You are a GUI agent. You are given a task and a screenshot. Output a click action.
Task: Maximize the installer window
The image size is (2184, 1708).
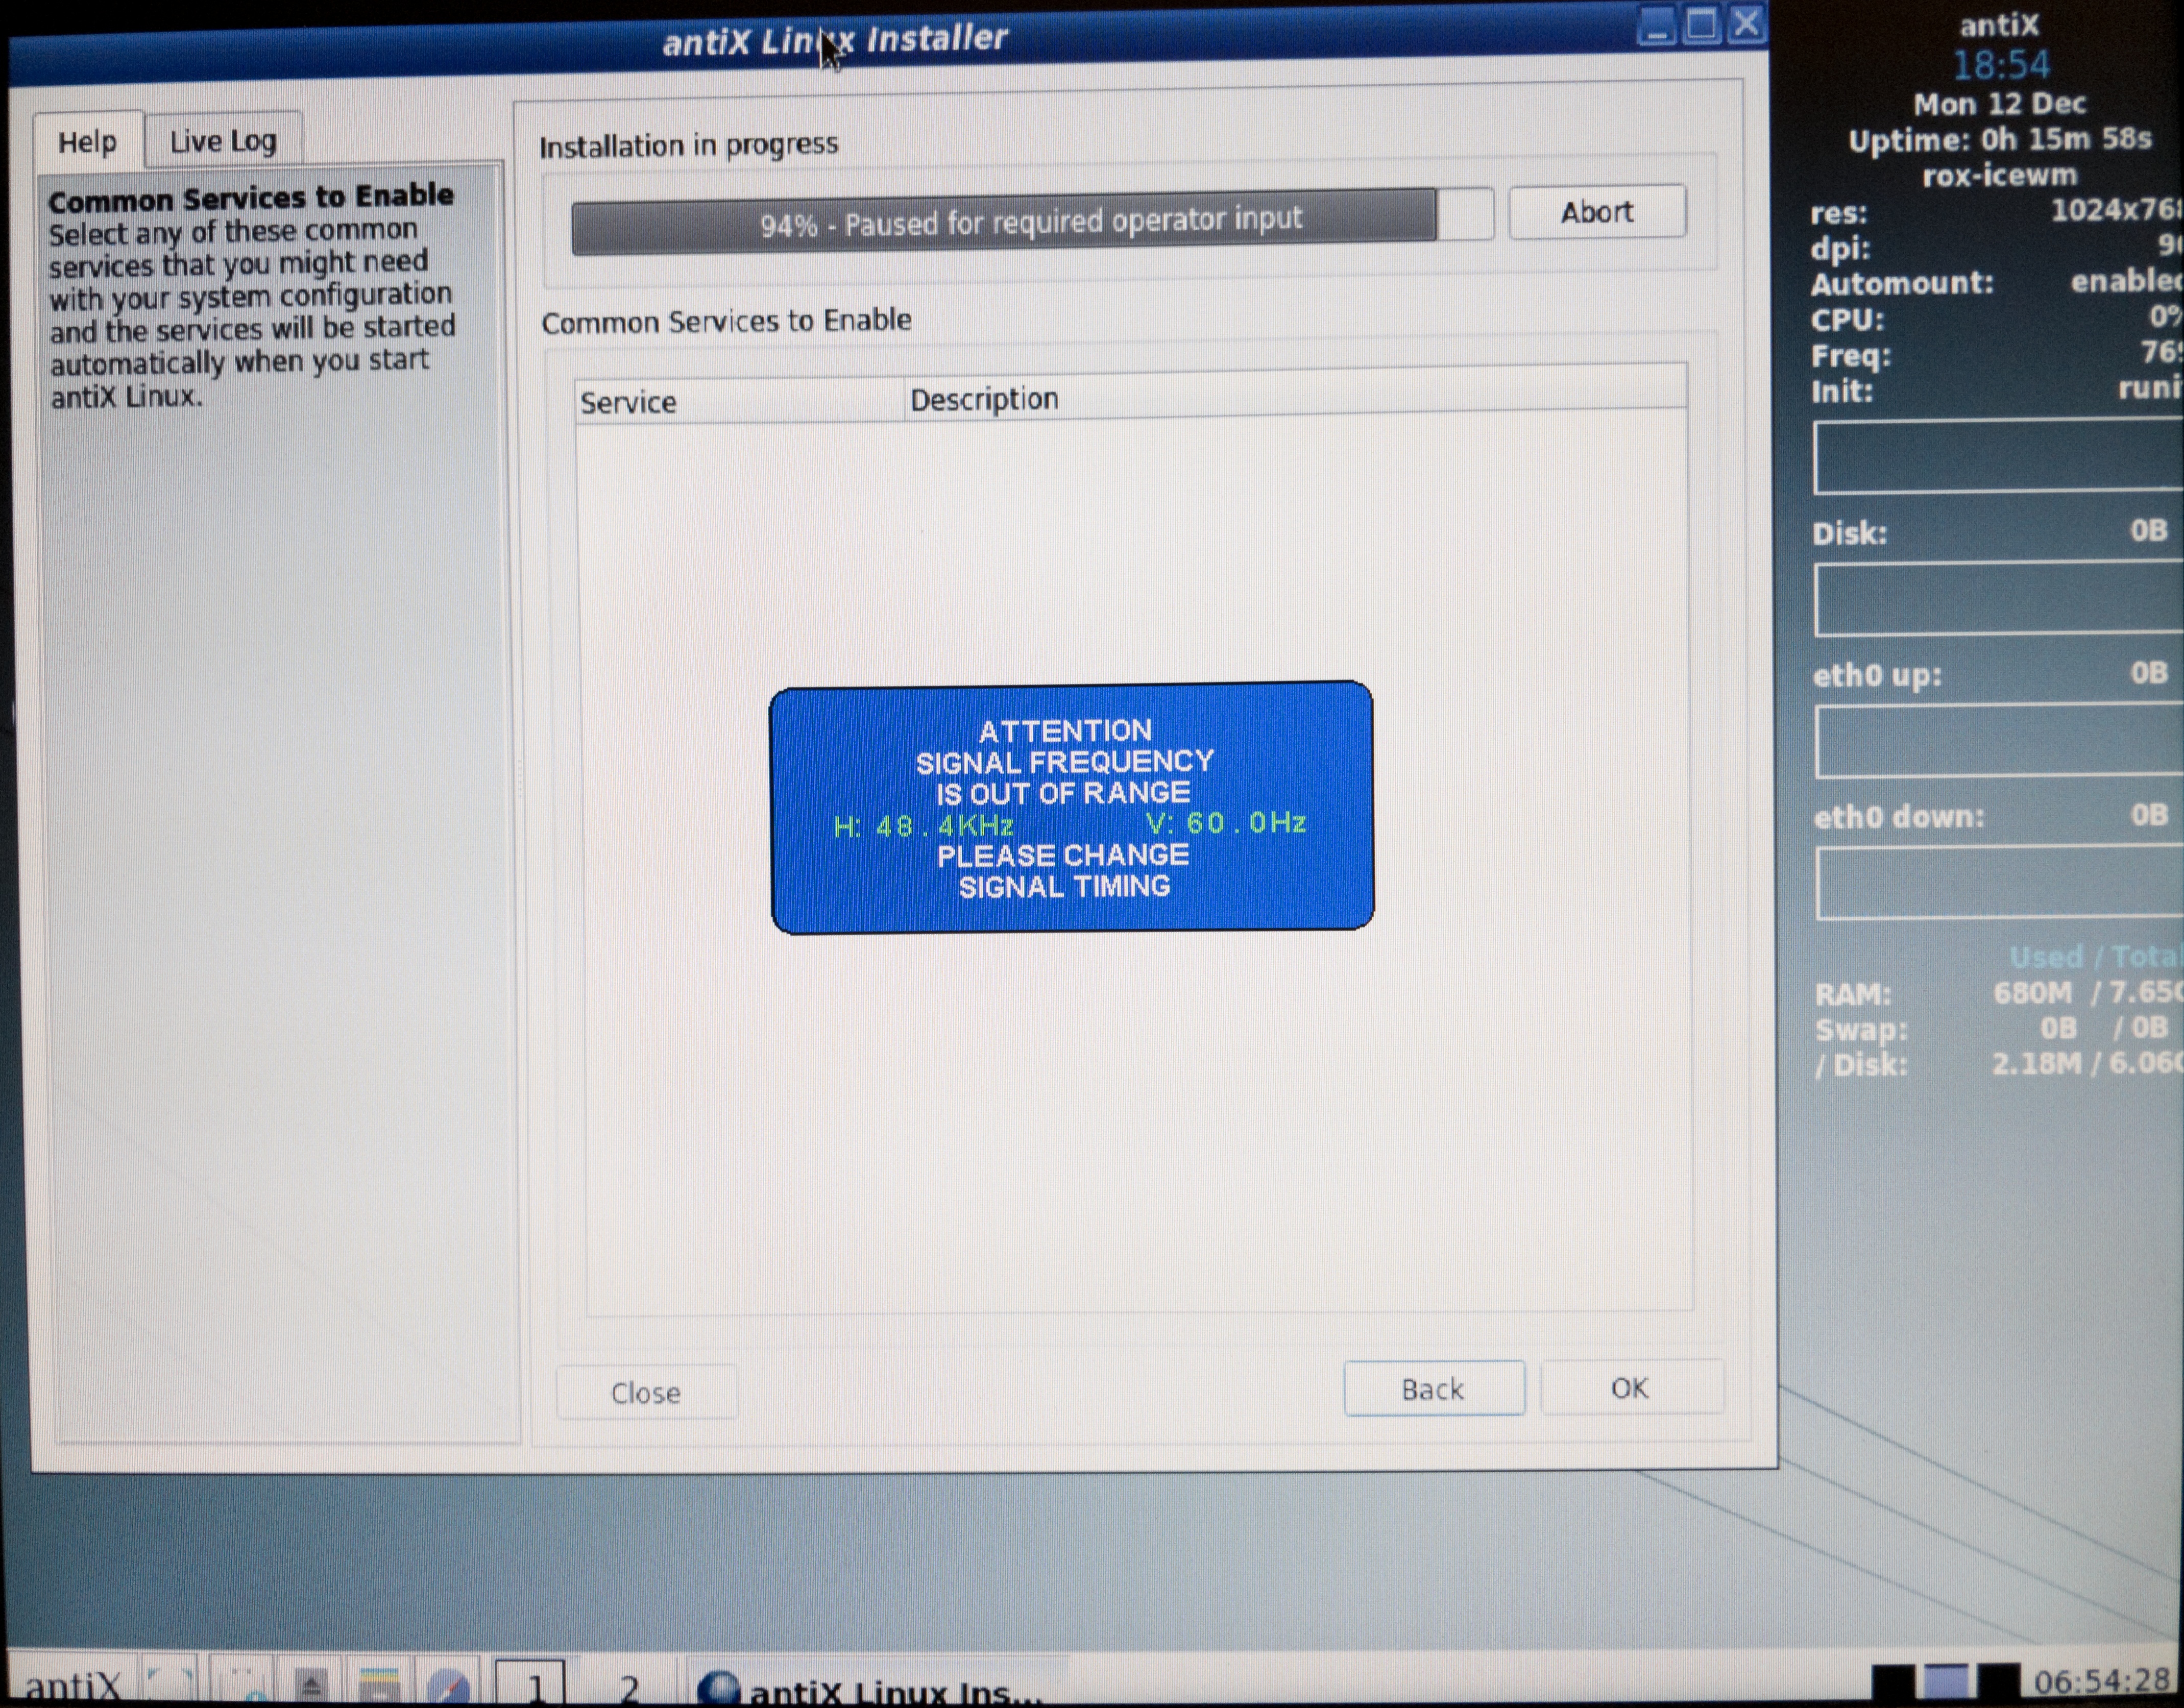pos(1701,24)
